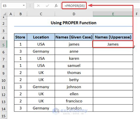Screen dimensions: 140x119
Task: Click the Store value '2' in thomas's row
Action: click(x=21, y=73)
